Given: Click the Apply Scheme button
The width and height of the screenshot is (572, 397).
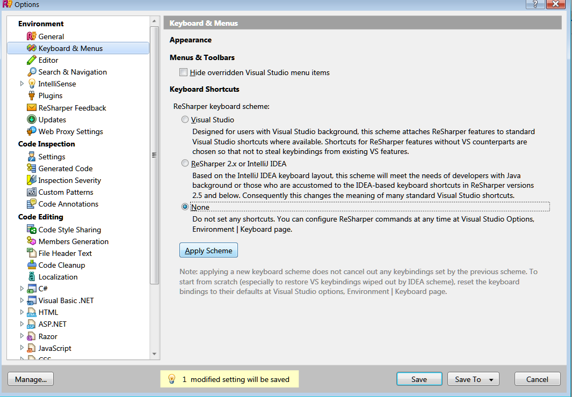Looking at the screenshot, I should point(208,250).
